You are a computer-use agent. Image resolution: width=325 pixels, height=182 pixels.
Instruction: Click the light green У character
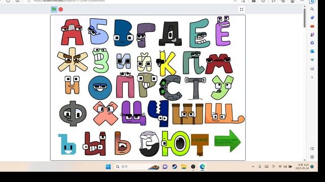[x=222, y=87]
